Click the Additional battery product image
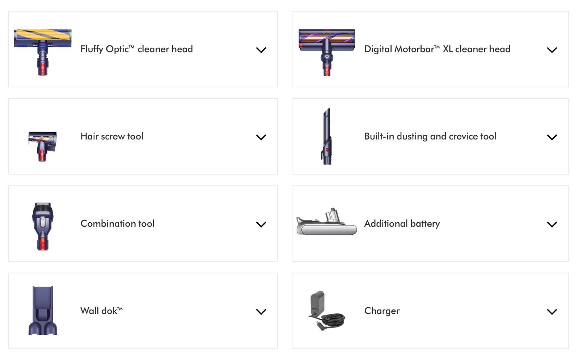The image size is (579, 360). [x=326, y=222]
